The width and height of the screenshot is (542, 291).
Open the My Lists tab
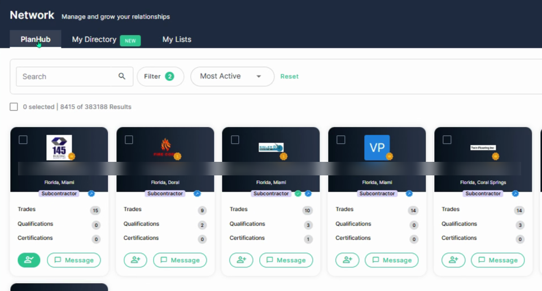pos(177,39)
